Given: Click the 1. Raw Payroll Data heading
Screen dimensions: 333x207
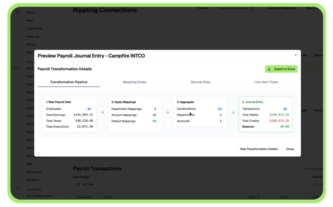Looking at the screenshot, I should coord(59,102).
